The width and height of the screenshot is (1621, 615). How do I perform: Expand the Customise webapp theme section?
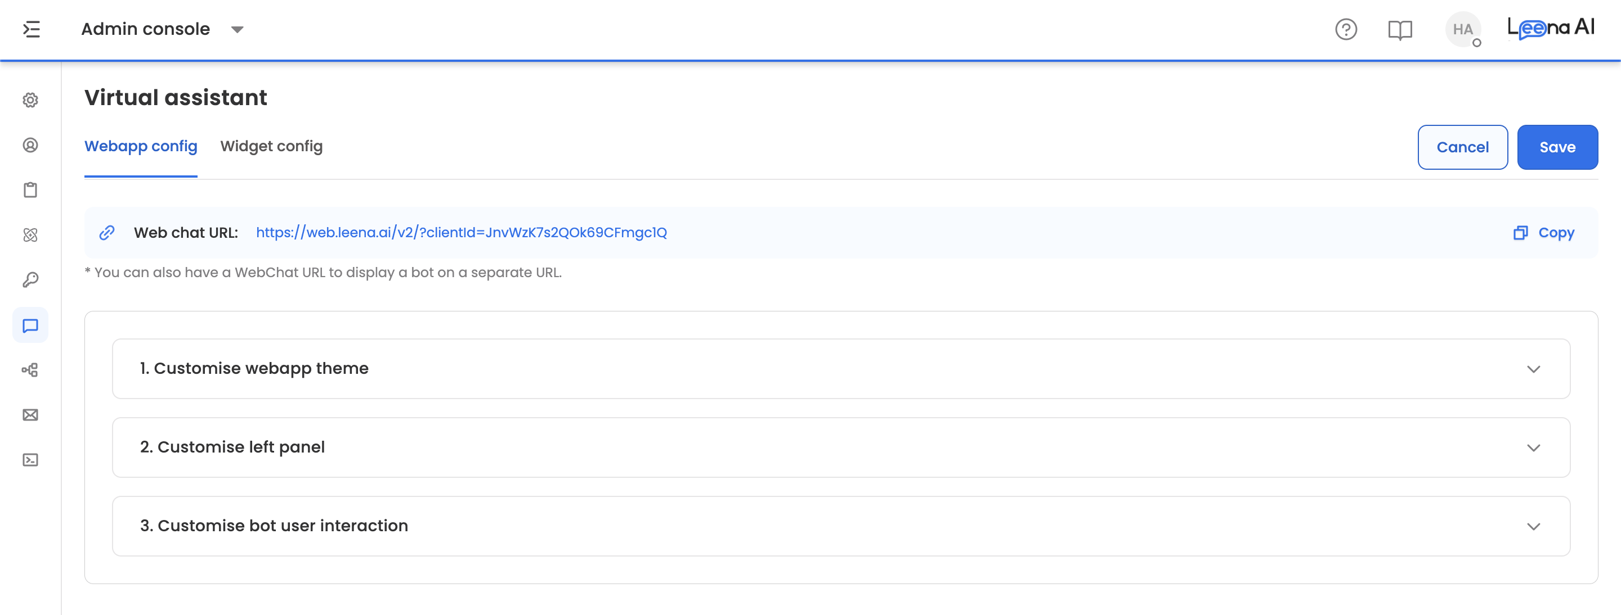841,369
